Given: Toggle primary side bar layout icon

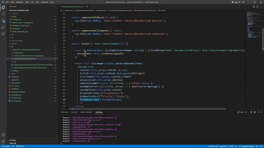Looking at the screenshot, I should (233, 2).
